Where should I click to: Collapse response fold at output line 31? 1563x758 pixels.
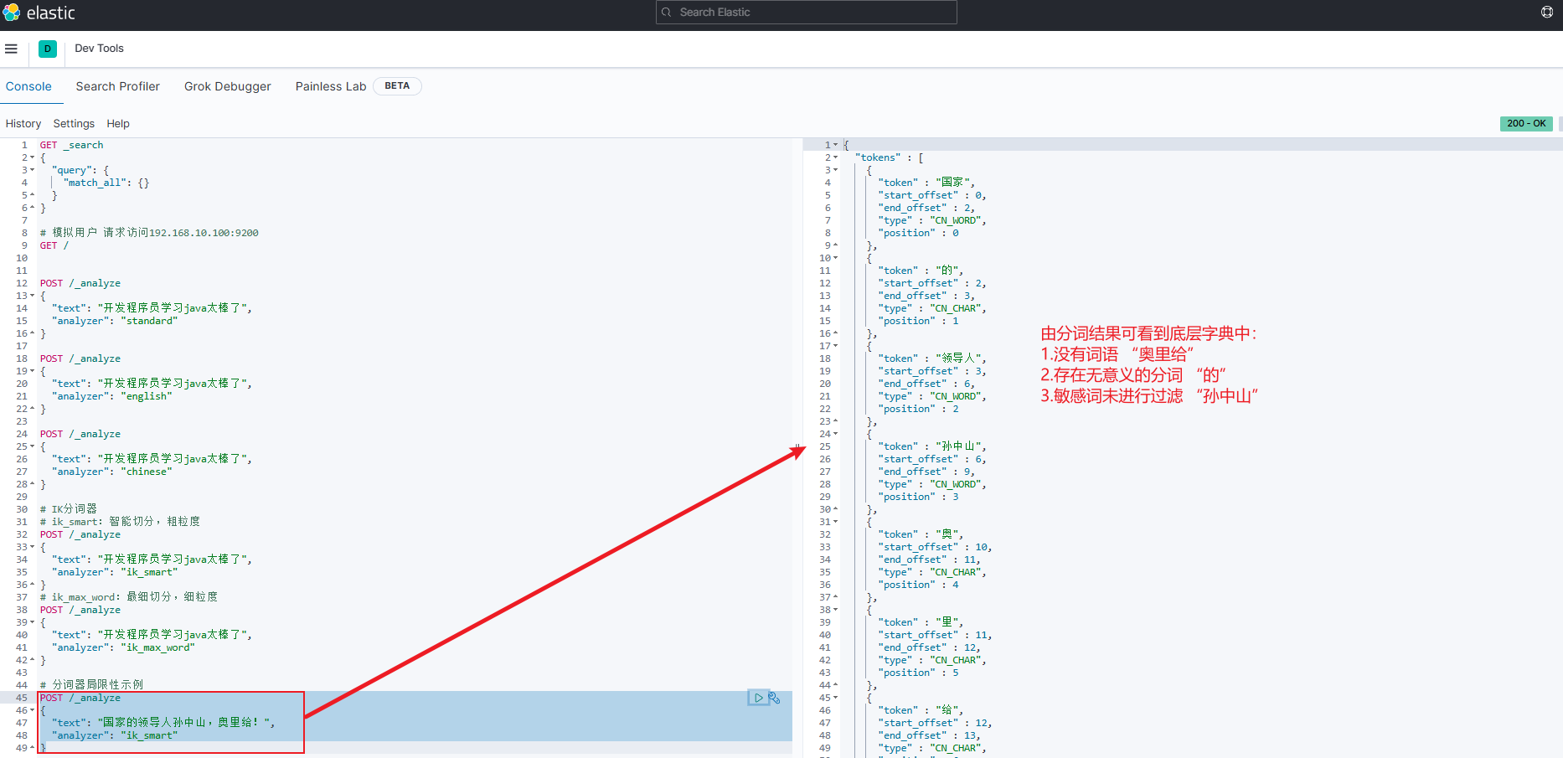pyautogui.click(x=835, y=522)
